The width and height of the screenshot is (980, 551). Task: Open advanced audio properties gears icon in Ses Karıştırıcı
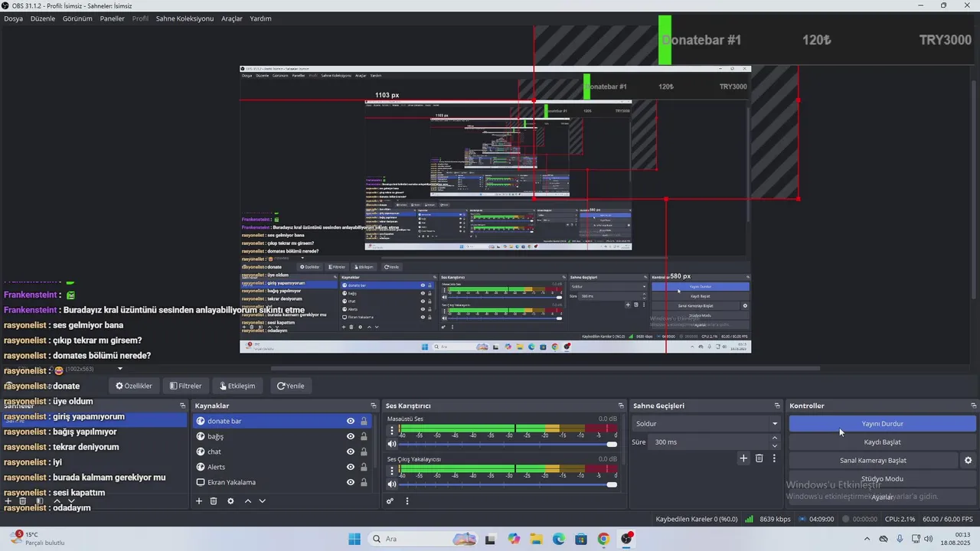click(x=390, y=501)
